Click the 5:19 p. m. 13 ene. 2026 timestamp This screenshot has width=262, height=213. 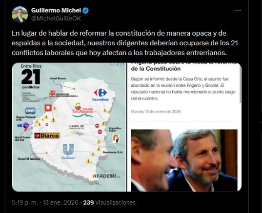click(45, 202)
